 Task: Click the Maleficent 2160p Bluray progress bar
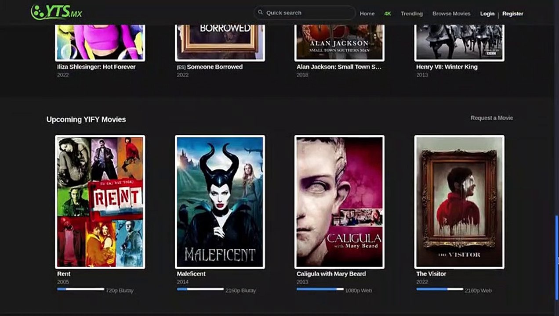200,289
